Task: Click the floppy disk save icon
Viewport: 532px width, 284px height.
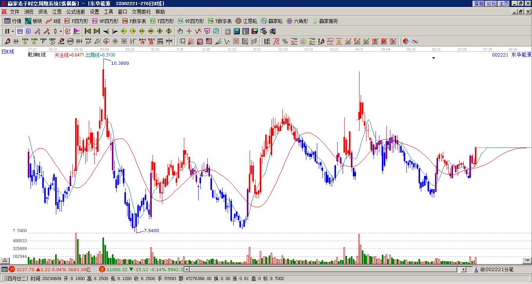Action: click(255, 31)
